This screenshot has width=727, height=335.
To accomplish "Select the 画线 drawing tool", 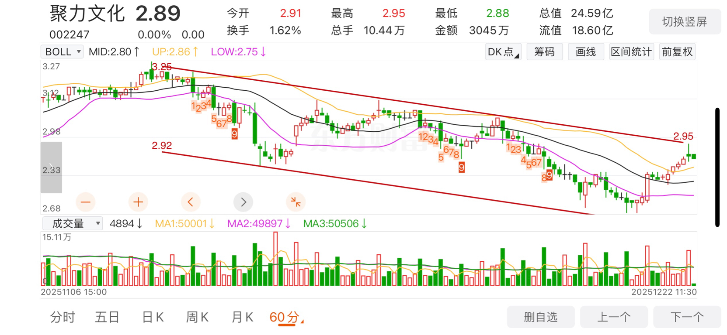I will 586,52.
